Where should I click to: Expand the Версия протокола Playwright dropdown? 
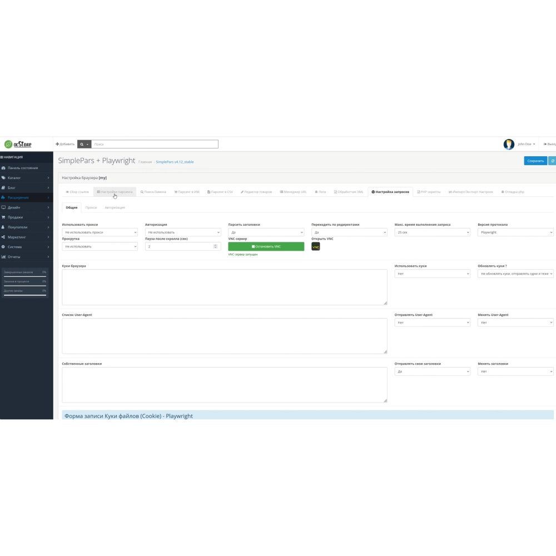(x=515, y=232)
